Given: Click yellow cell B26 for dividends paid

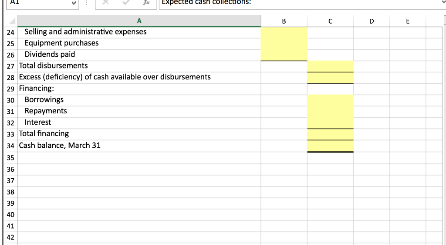Looking at the screenshot, I should tap(284, 55).
